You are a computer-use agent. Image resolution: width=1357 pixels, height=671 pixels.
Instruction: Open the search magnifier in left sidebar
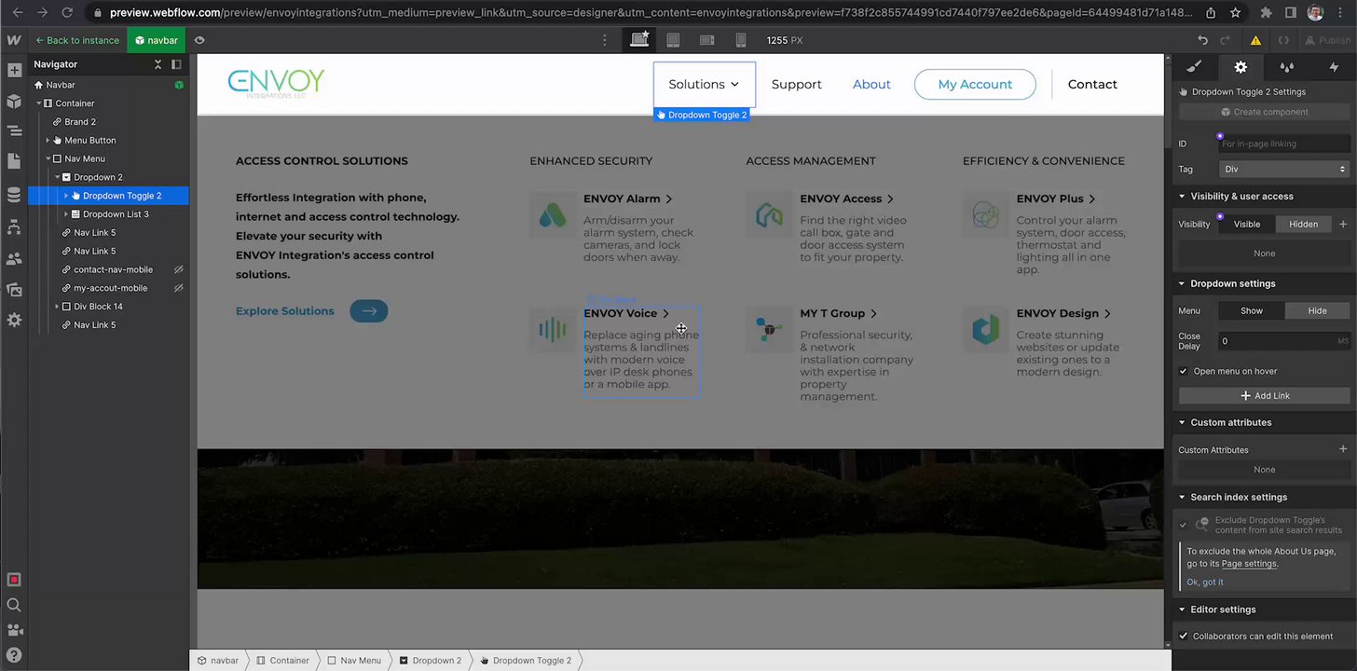[x=14, y=605]
